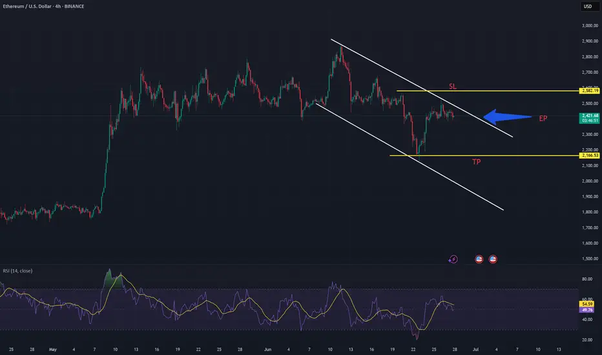Click the 2,300.00 price axis label
The height and width of the screenshot is (355, 602).
tap(590, 134)
